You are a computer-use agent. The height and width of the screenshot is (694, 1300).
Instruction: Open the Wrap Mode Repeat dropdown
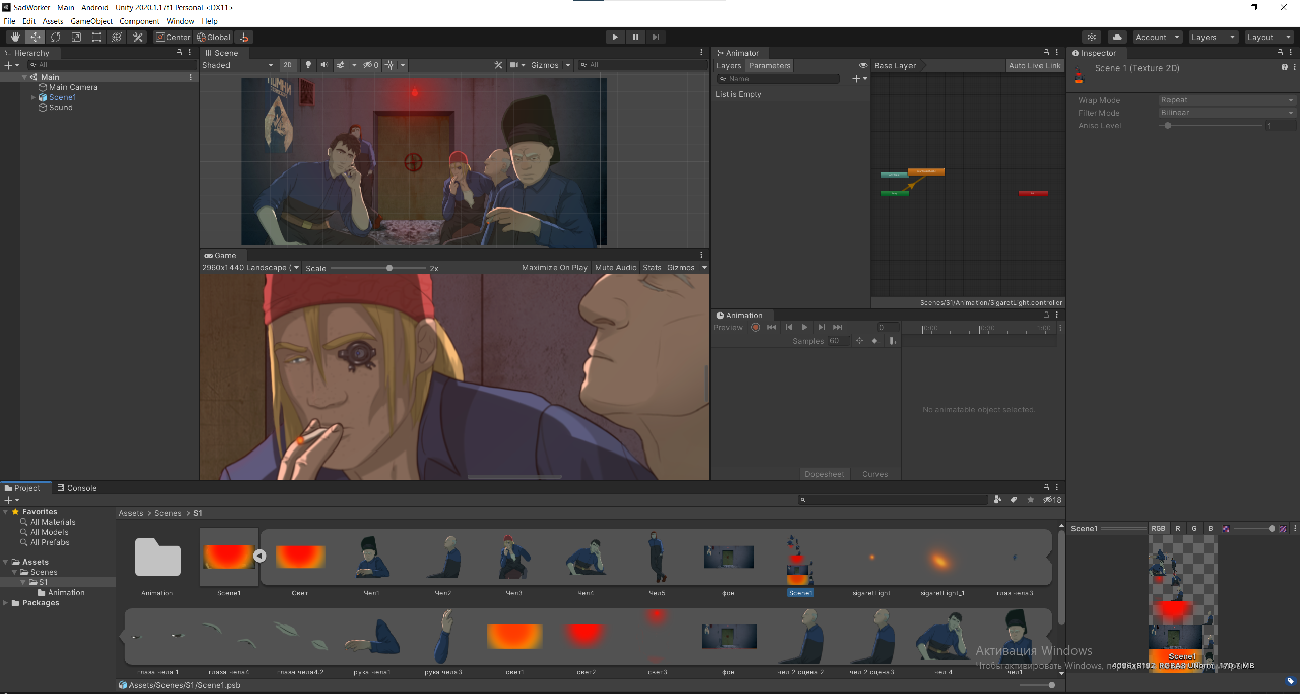[x=1227, y=100]
